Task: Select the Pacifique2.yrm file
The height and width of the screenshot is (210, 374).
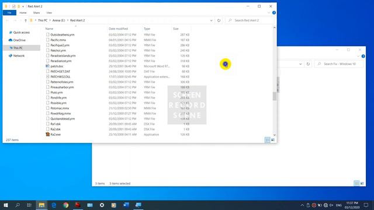Action: pos(60,45)
